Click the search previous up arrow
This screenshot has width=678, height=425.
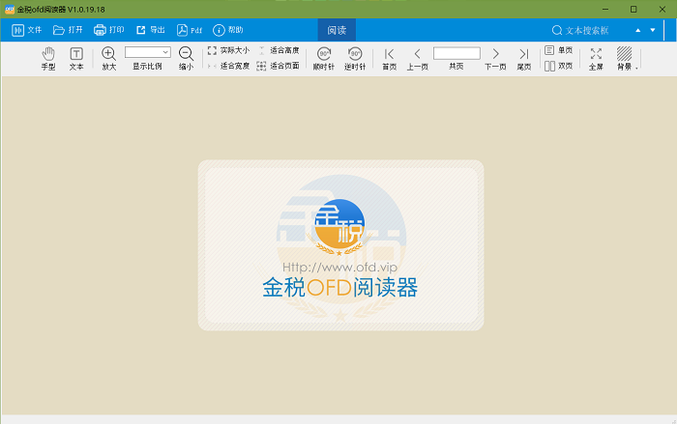point(637,30)
